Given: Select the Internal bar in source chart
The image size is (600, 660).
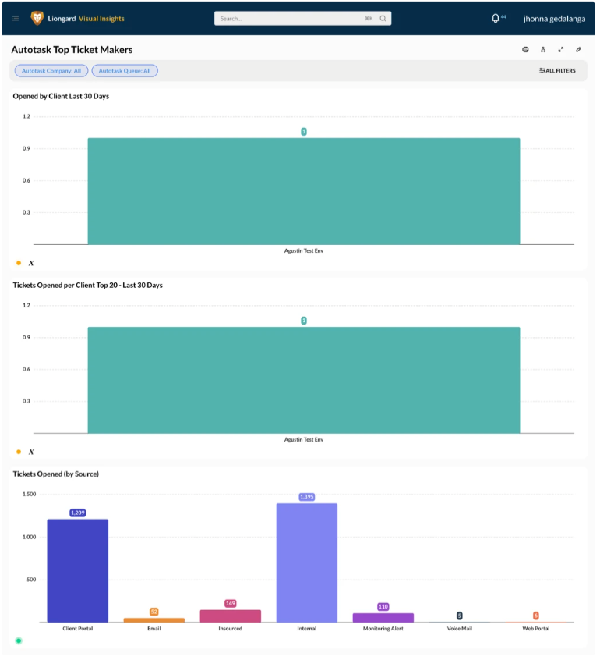Looking at the screenshot, I should pyautogui.click(x=306, y=563).
